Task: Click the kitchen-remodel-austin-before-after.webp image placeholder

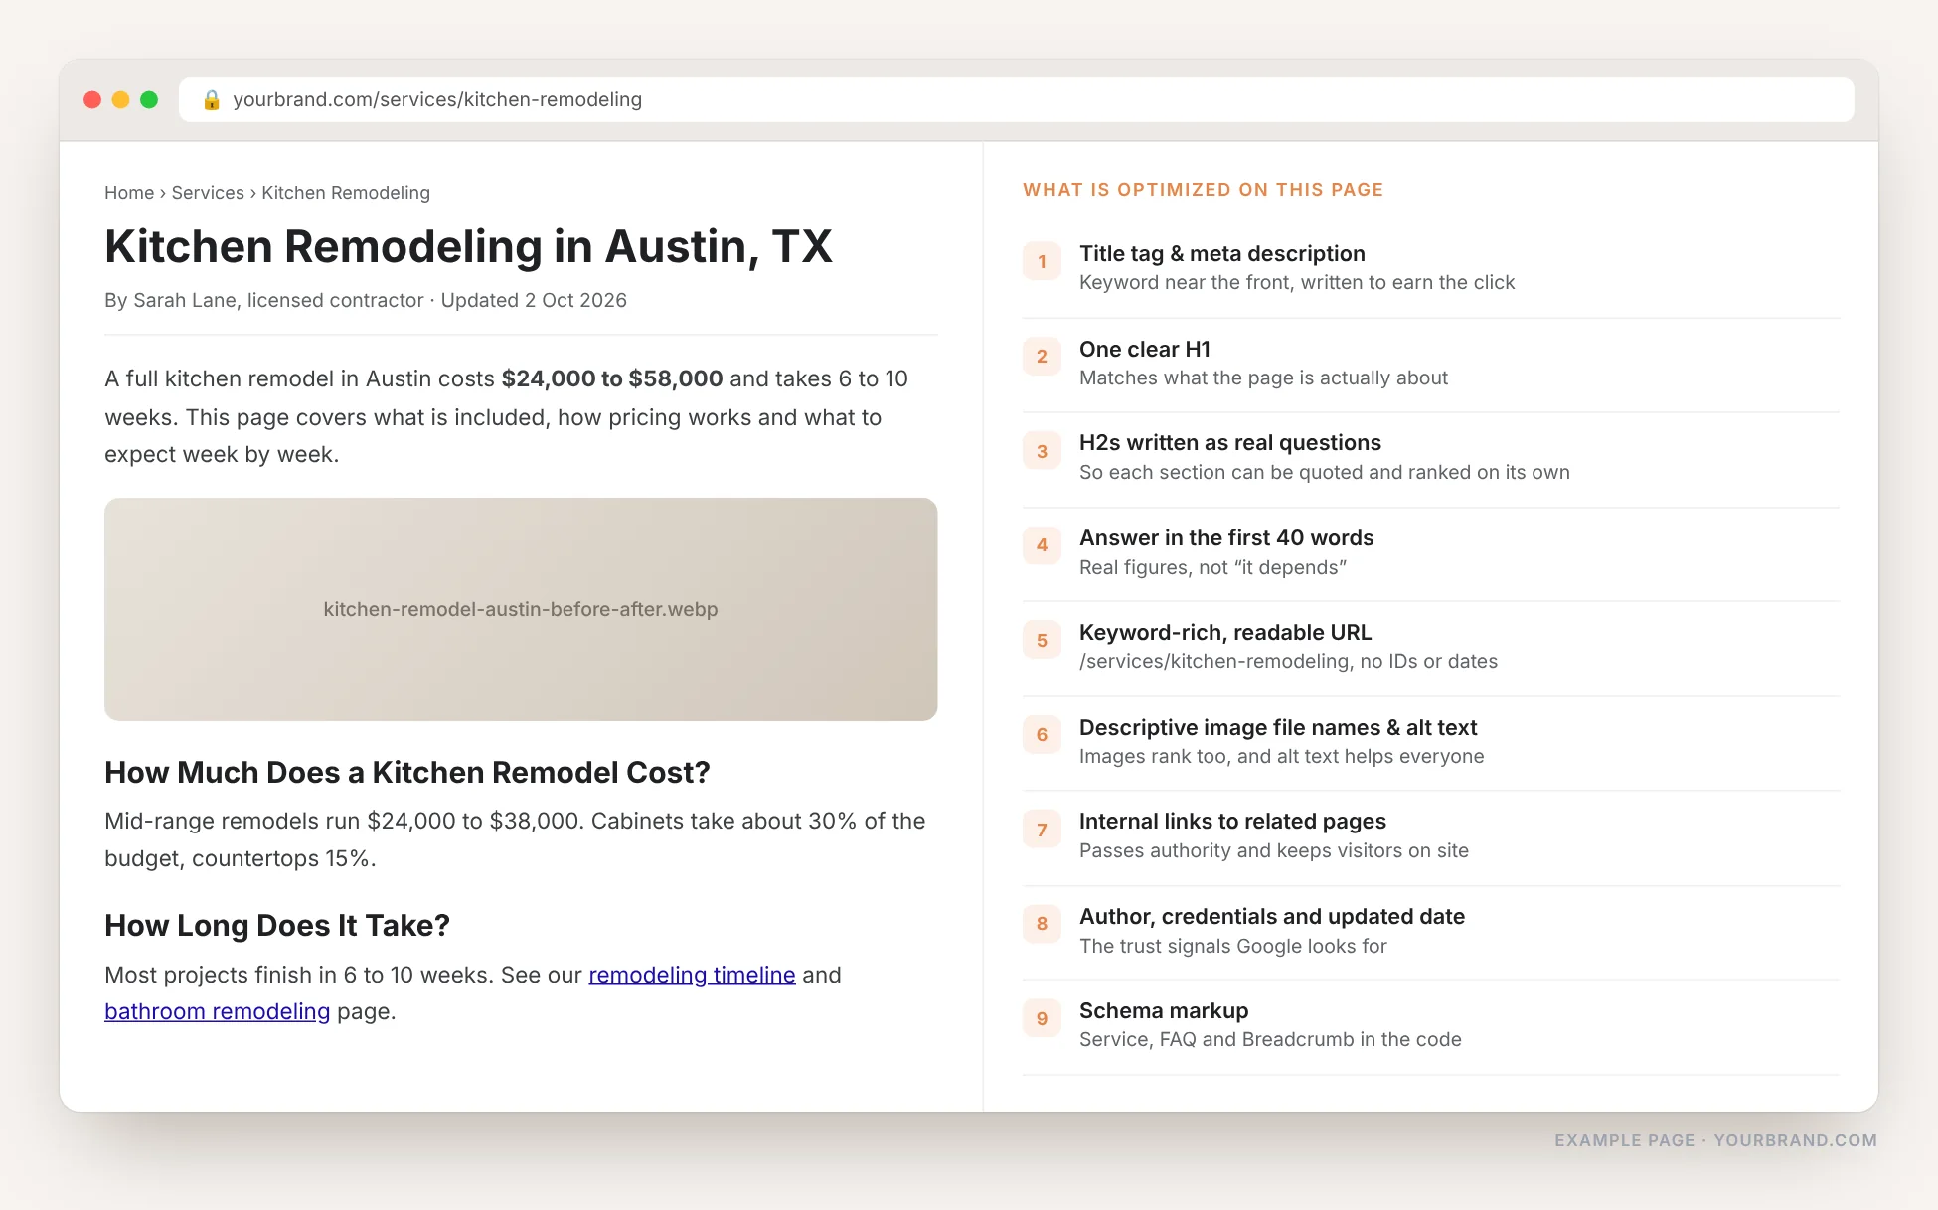Action: tap(521, 609)
